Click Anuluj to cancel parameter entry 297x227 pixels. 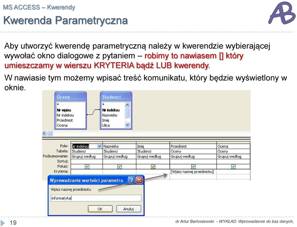point(129,209)
